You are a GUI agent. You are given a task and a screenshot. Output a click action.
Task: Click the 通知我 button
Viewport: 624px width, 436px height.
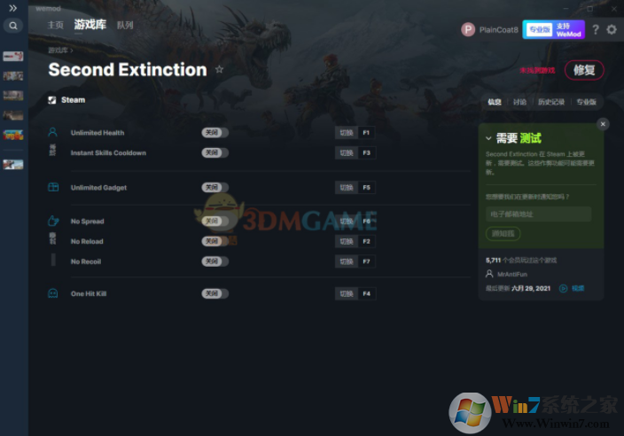point(503,234)
